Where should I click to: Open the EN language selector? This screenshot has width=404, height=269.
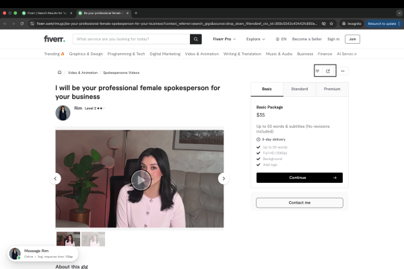tap(280, 39)
